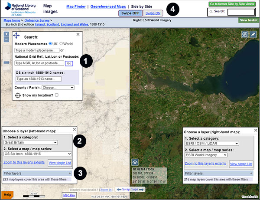Open the pencil drawing tool icon

253,35
